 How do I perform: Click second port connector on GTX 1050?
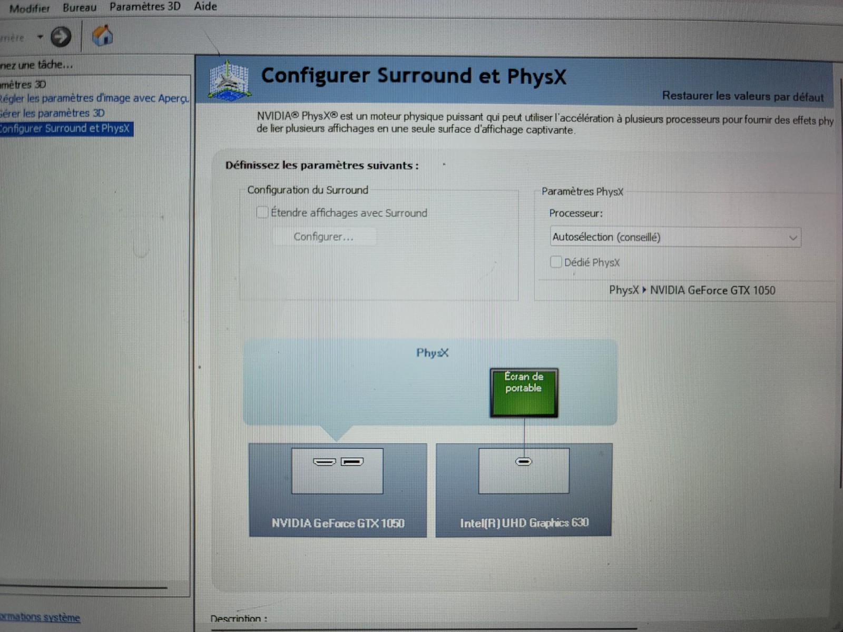tap(352, 462)
